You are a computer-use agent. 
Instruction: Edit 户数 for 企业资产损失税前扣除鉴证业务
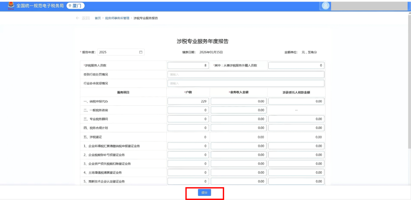pyautogui.click(x=188, y=163)
